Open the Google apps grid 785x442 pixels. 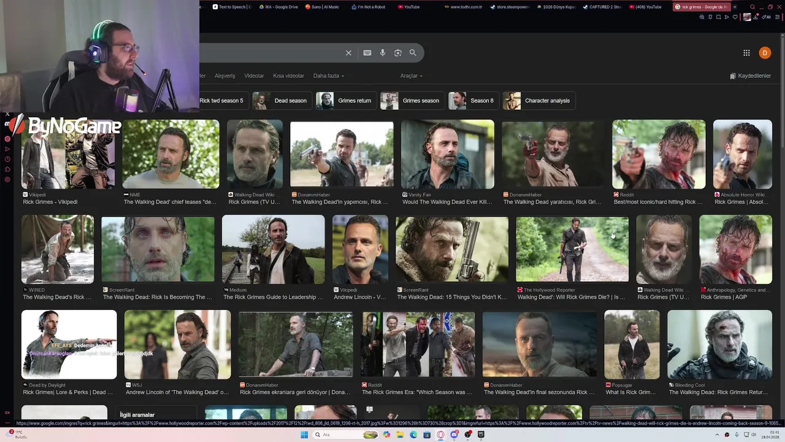click(746, 53)
